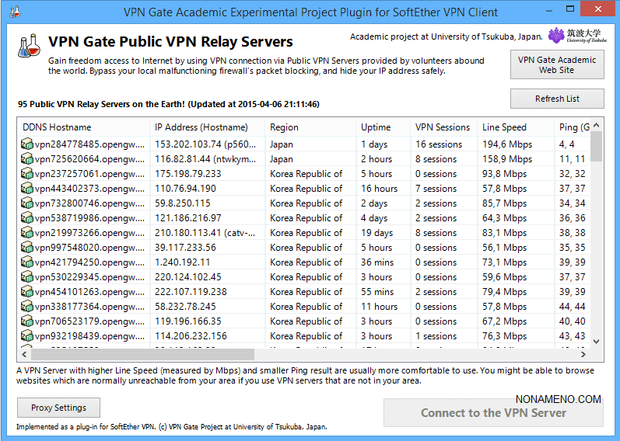Open Proxy Settings dialog
This screenshot has width=620, height=441.
59,408
